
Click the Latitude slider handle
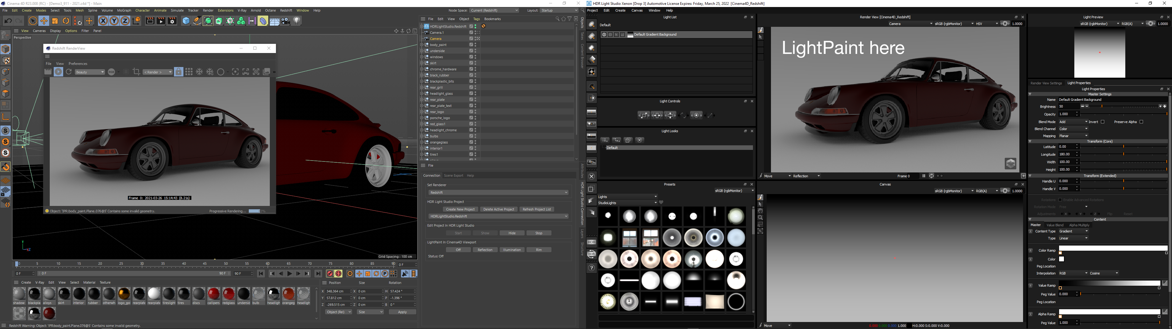[x=1124, y=147]
